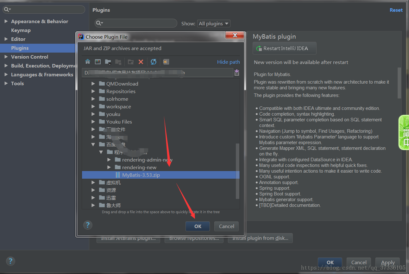Image resolution: width=409 pixels, height=274 pixels.
Task: Click Install plugin from disk button
Action: pos(260,238)
